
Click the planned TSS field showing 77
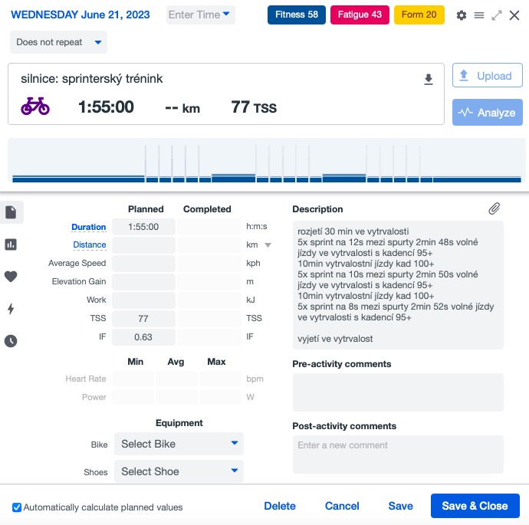(143, 319)
